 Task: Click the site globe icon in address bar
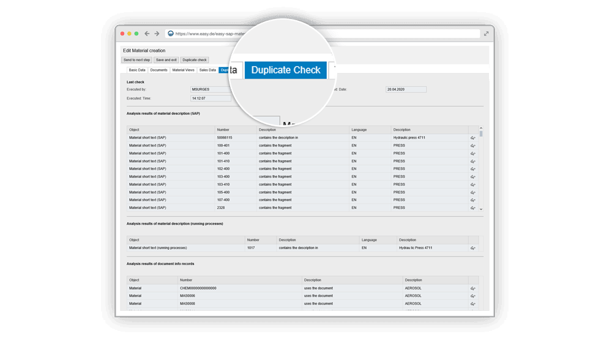[171, 34]
